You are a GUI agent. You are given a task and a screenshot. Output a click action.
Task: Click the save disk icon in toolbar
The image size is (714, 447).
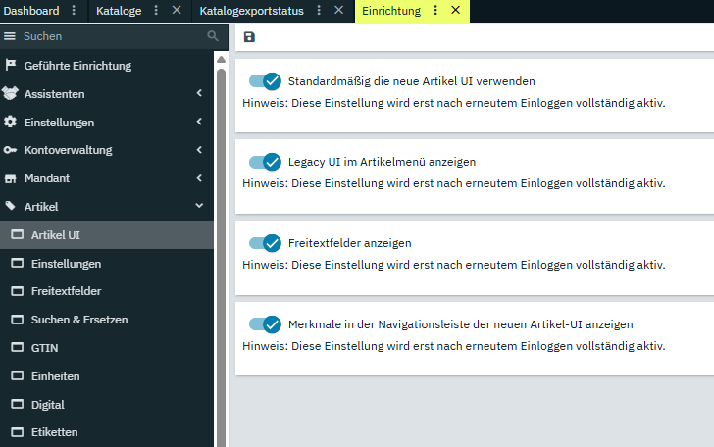click(x=249, y=37)
